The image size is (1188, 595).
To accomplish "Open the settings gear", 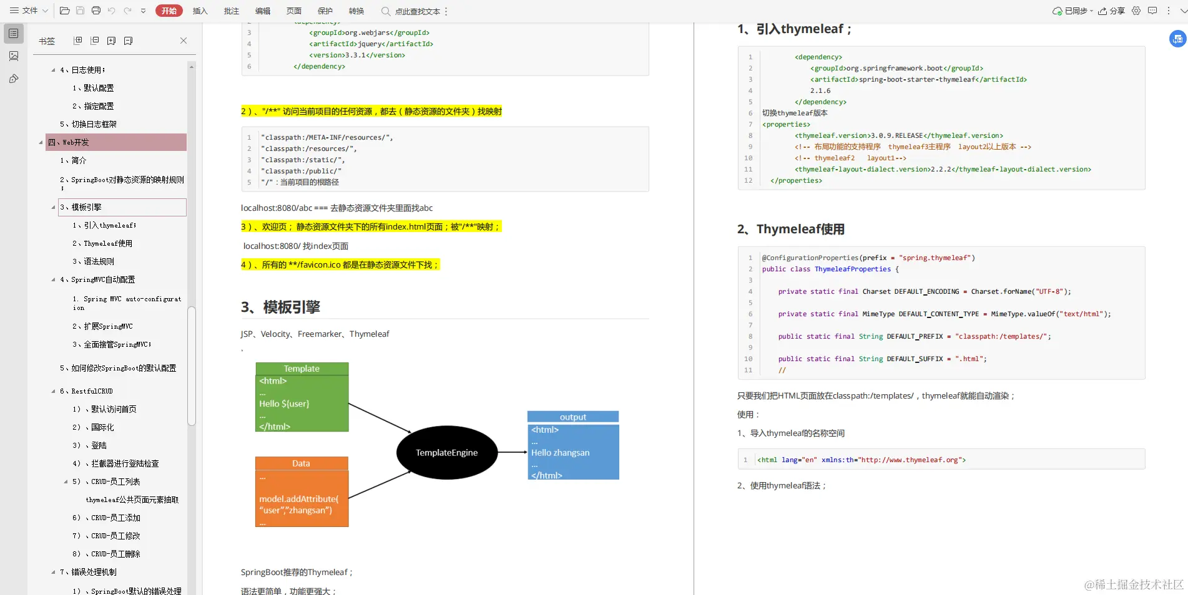I will click(x=1136, y=11).
